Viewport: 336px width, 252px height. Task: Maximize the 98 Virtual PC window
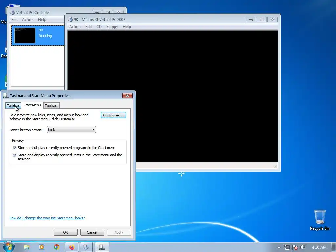[x=262, y=20]
